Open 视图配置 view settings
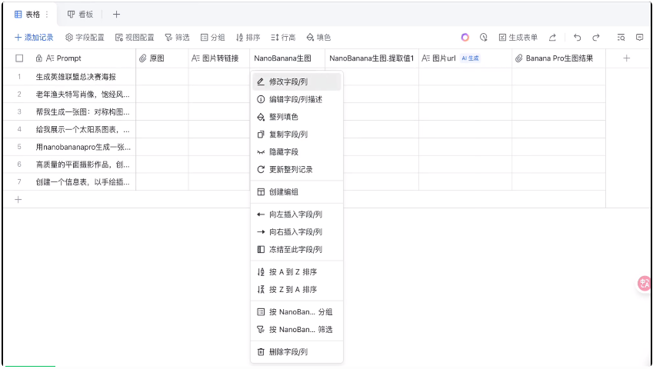Screen dimensions: 653x369 coord(135,38)
